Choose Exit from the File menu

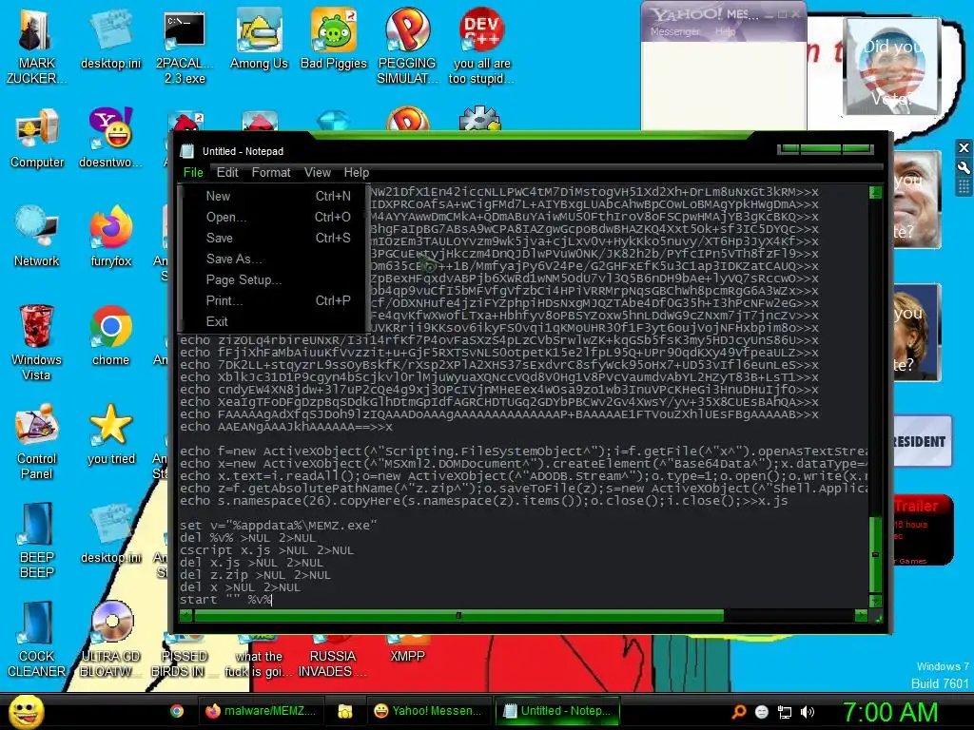(273, 321)
